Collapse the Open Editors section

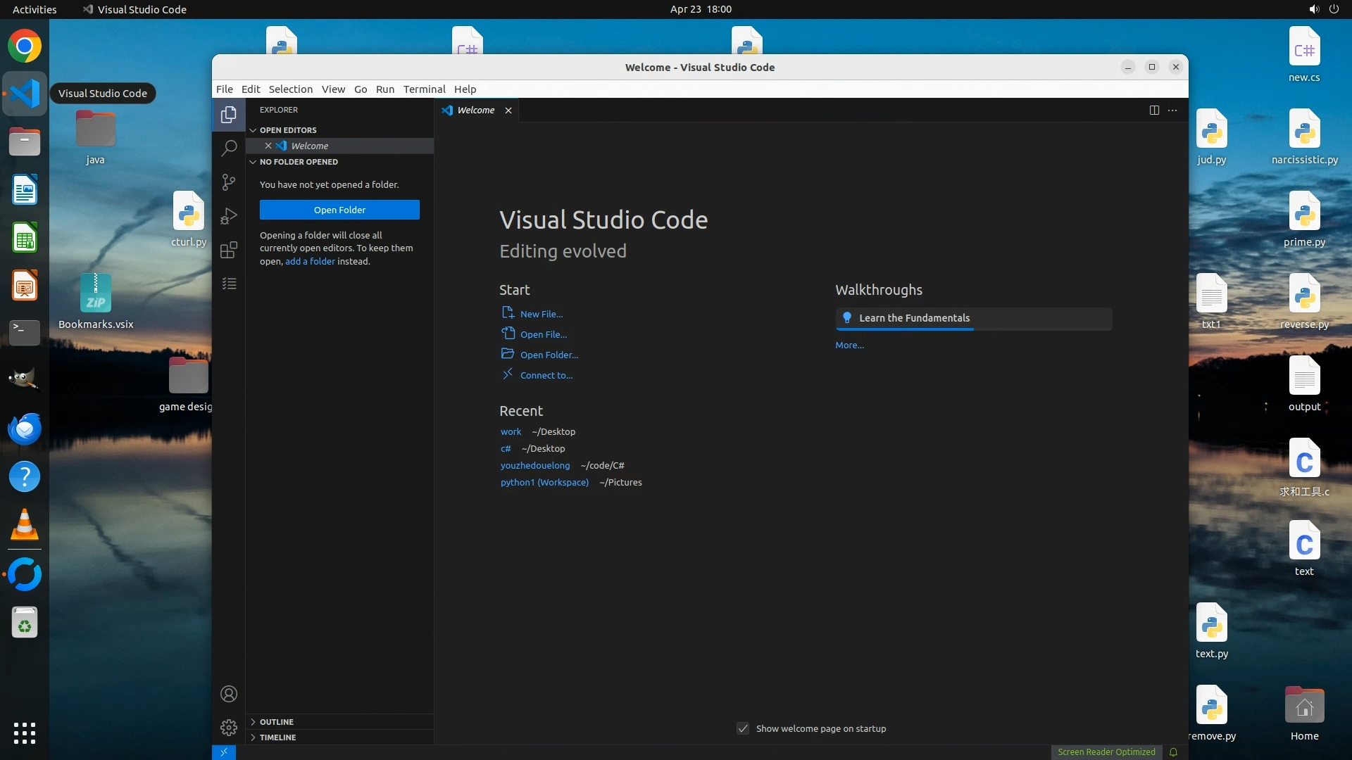pos(288,130)
